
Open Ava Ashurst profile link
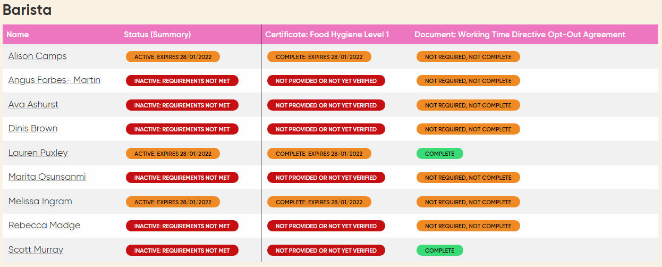click(x=33, y=105)
